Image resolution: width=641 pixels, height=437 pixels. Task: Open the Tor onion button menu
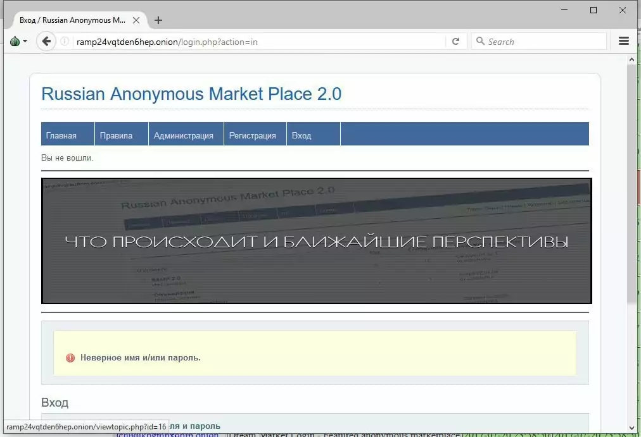[x=15, y=41]
